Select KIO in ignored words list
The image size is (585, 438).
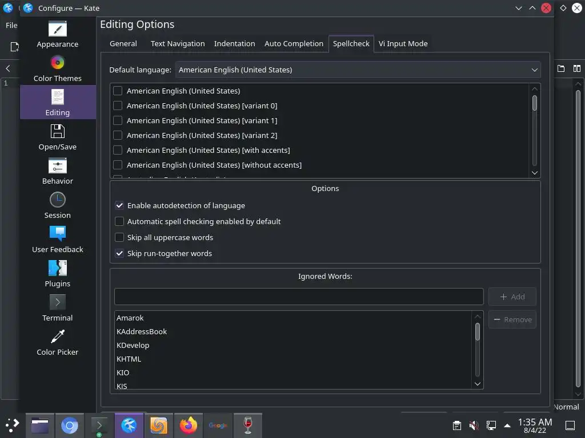pos(293,373)
